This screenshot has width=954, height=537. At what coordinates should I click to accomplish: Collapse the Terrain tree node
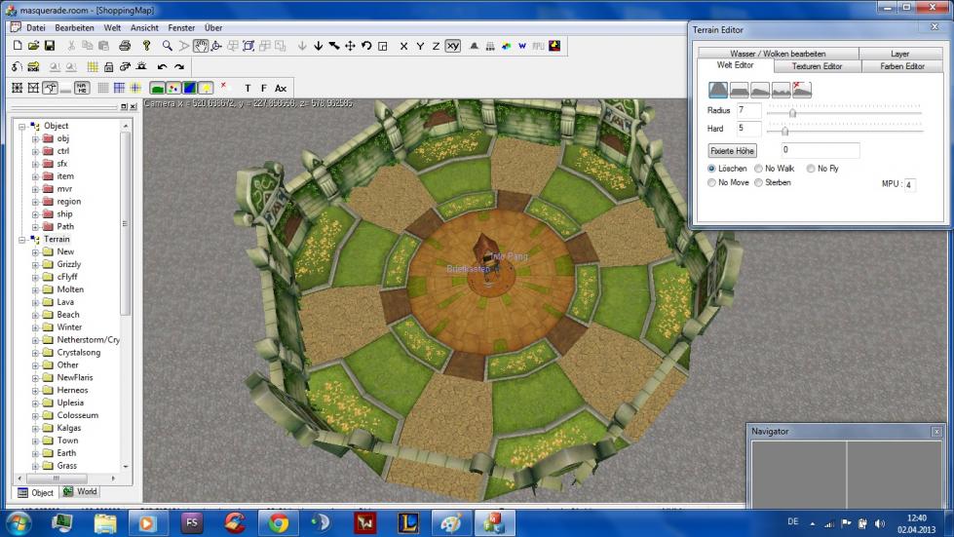pos(22,239)
